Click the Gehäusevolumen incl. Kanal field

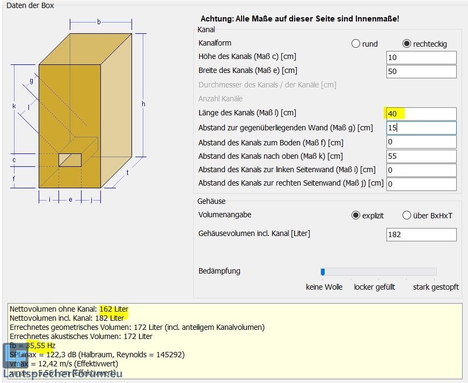coord(421,234)
